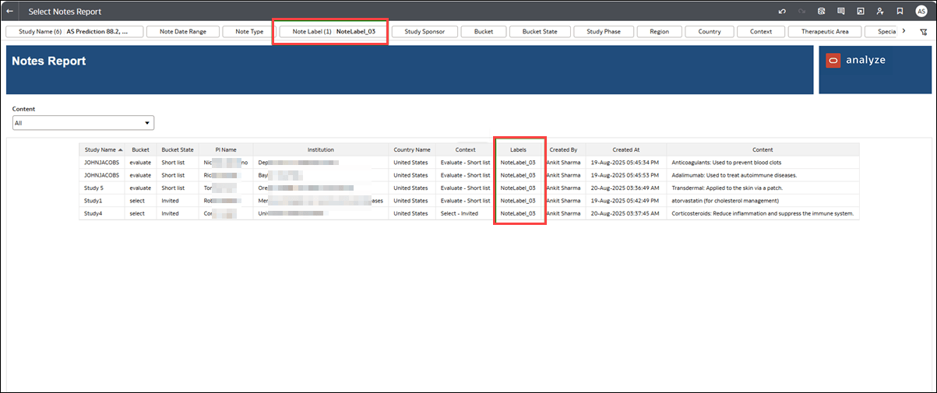The width and height of the screenshot is (937, 393).
Task: Click the filter bar settings icon
Action: (923, 32)
